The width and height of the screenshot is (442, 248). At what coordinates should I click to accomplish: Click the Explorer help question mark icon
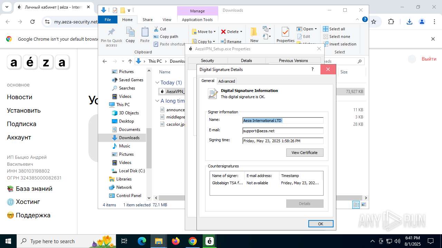pyautogui.click(x=365, y=19)
